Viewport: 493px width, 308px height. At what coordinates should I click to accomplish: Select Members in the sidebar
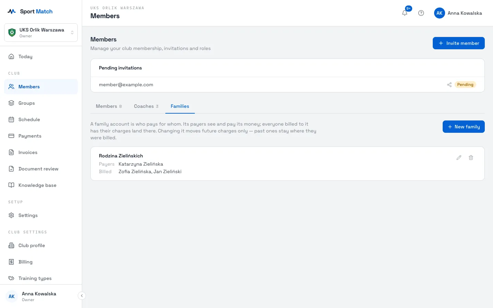[x=41, y=87]
